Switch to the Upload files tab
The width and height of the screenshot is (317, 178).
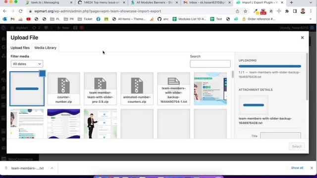tap(20, 48)
